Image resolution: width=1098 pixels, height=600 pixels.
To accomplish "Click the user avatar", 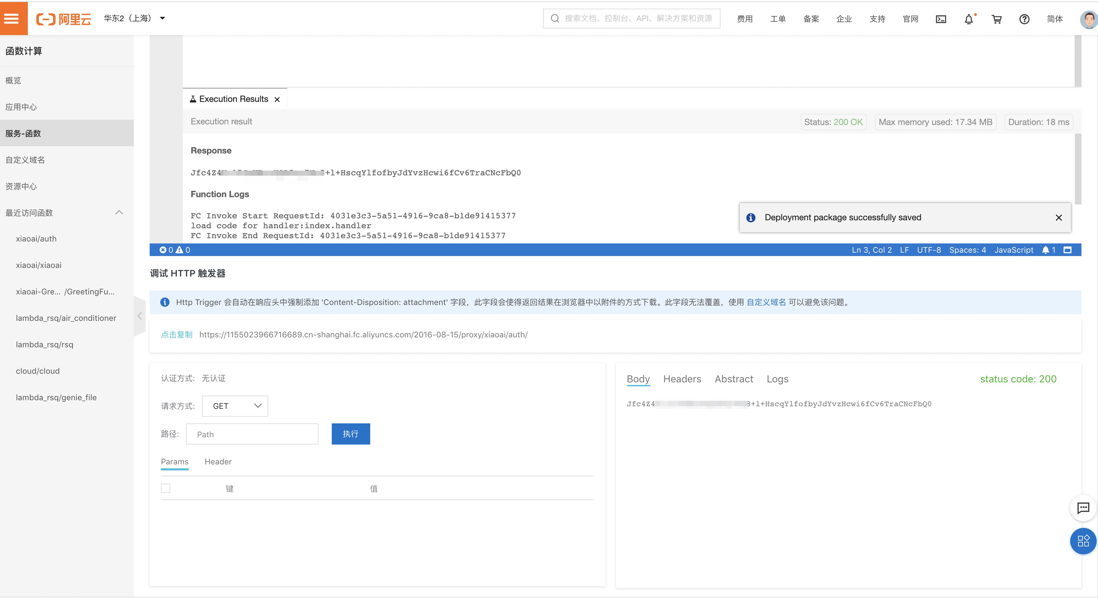I will click(1088, 19).
